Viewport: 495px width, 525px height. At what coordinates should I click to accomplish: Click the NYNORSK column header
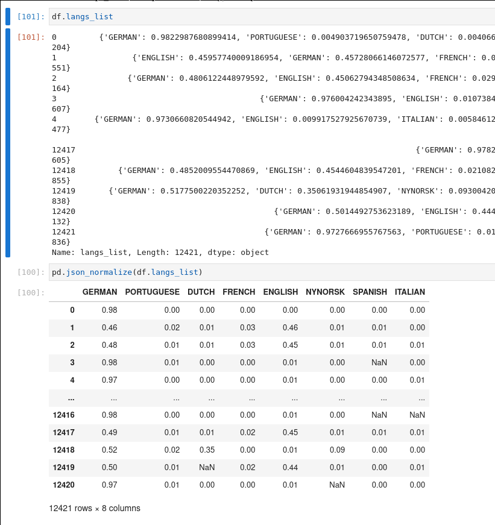tap(325, 292)
